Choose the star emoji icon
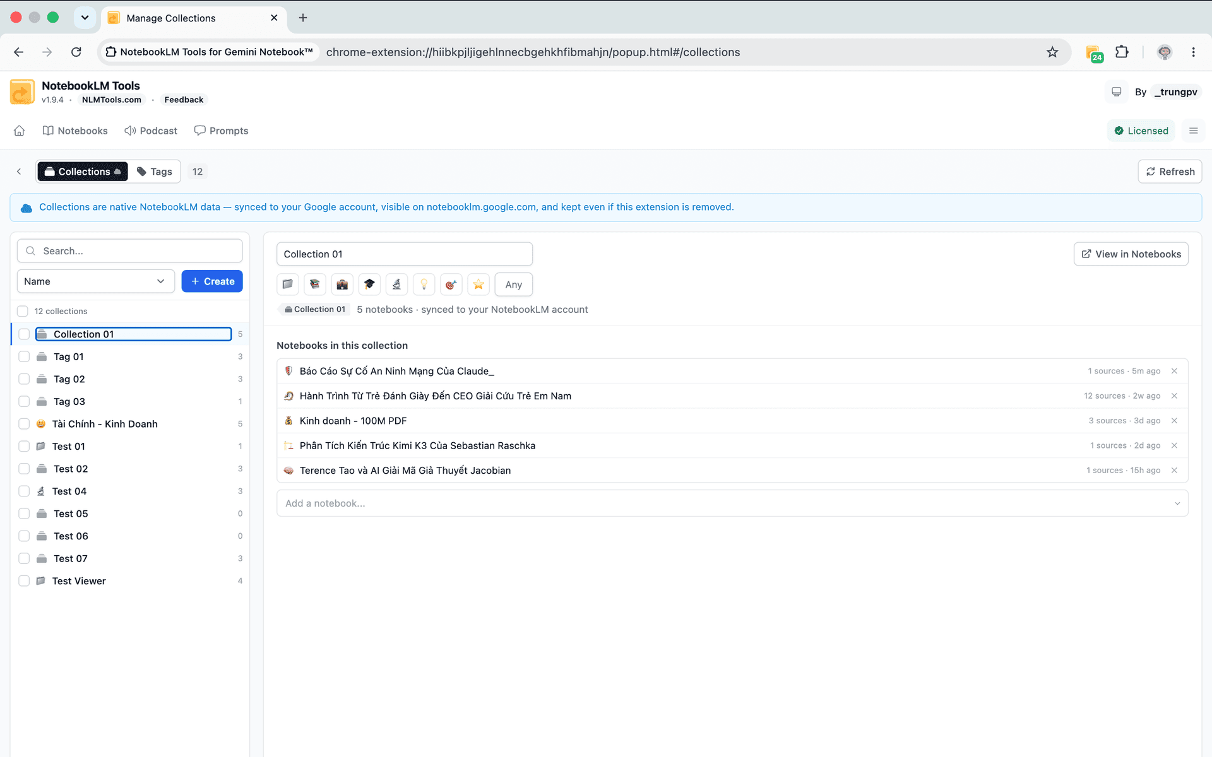 tap(478, 285)
